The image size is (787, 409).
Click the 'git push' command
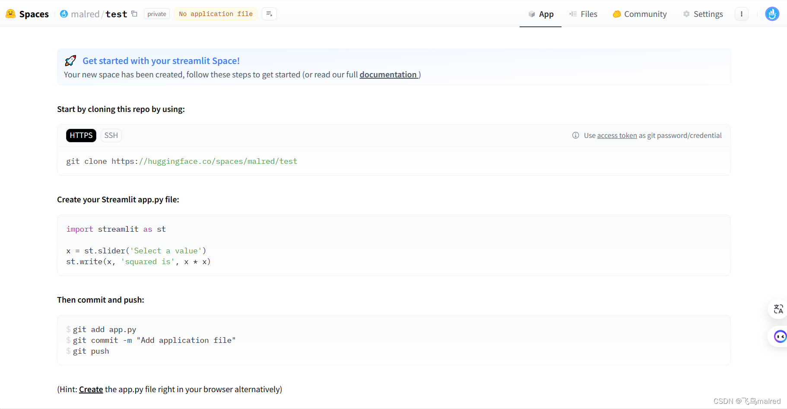tap(91, 351)
